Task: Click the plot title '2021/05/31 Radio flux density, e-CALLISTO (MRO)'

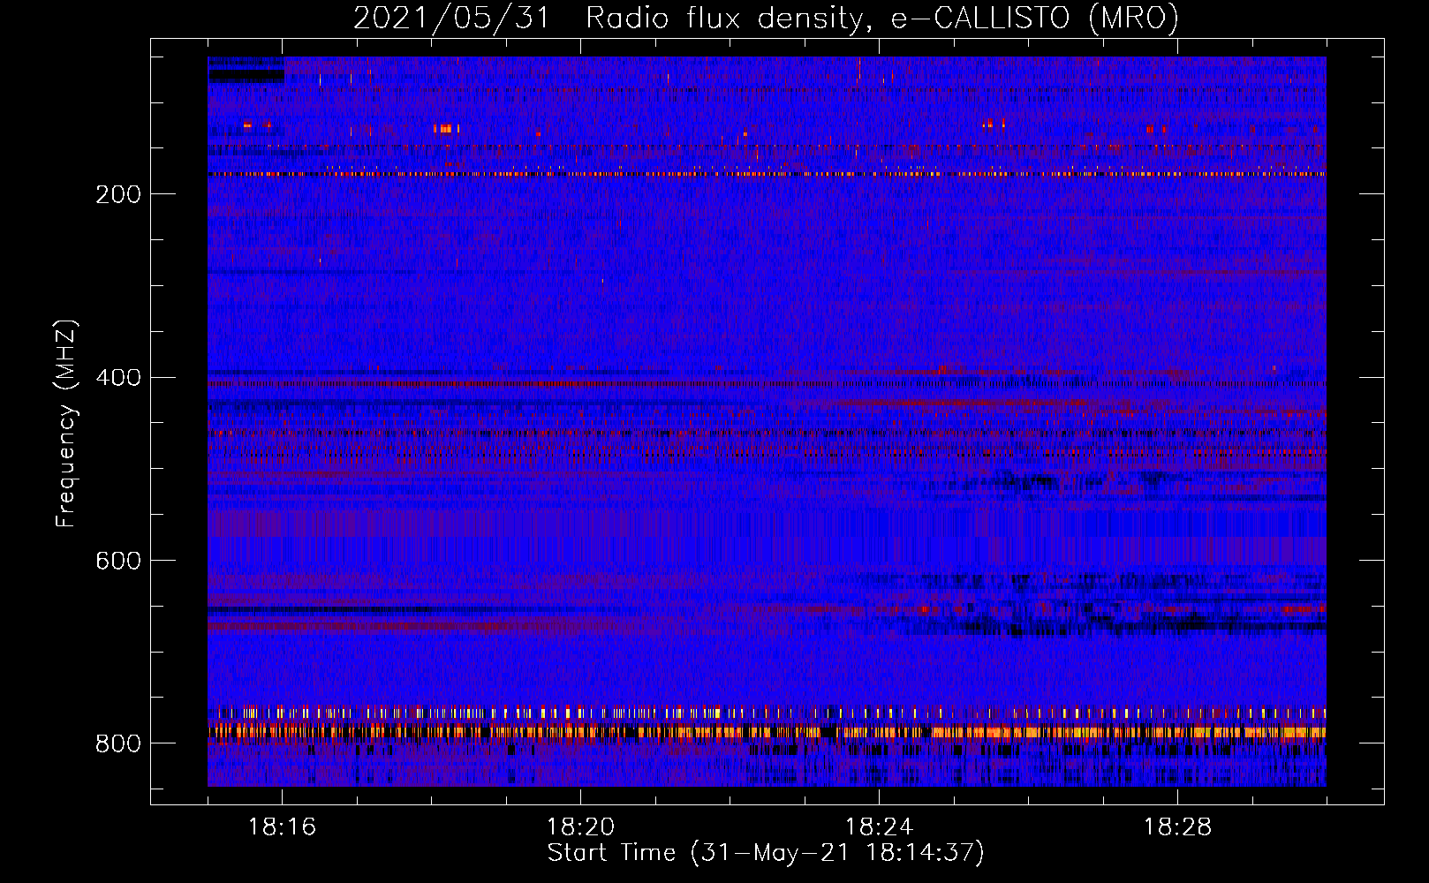Action: [x=766, y=19]
